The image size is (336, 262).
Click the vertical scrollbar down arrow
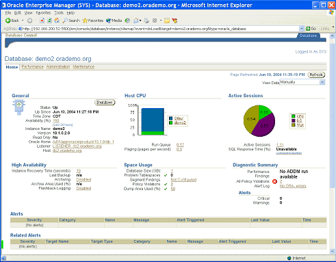pyautogui.click(x=332, y=251)
